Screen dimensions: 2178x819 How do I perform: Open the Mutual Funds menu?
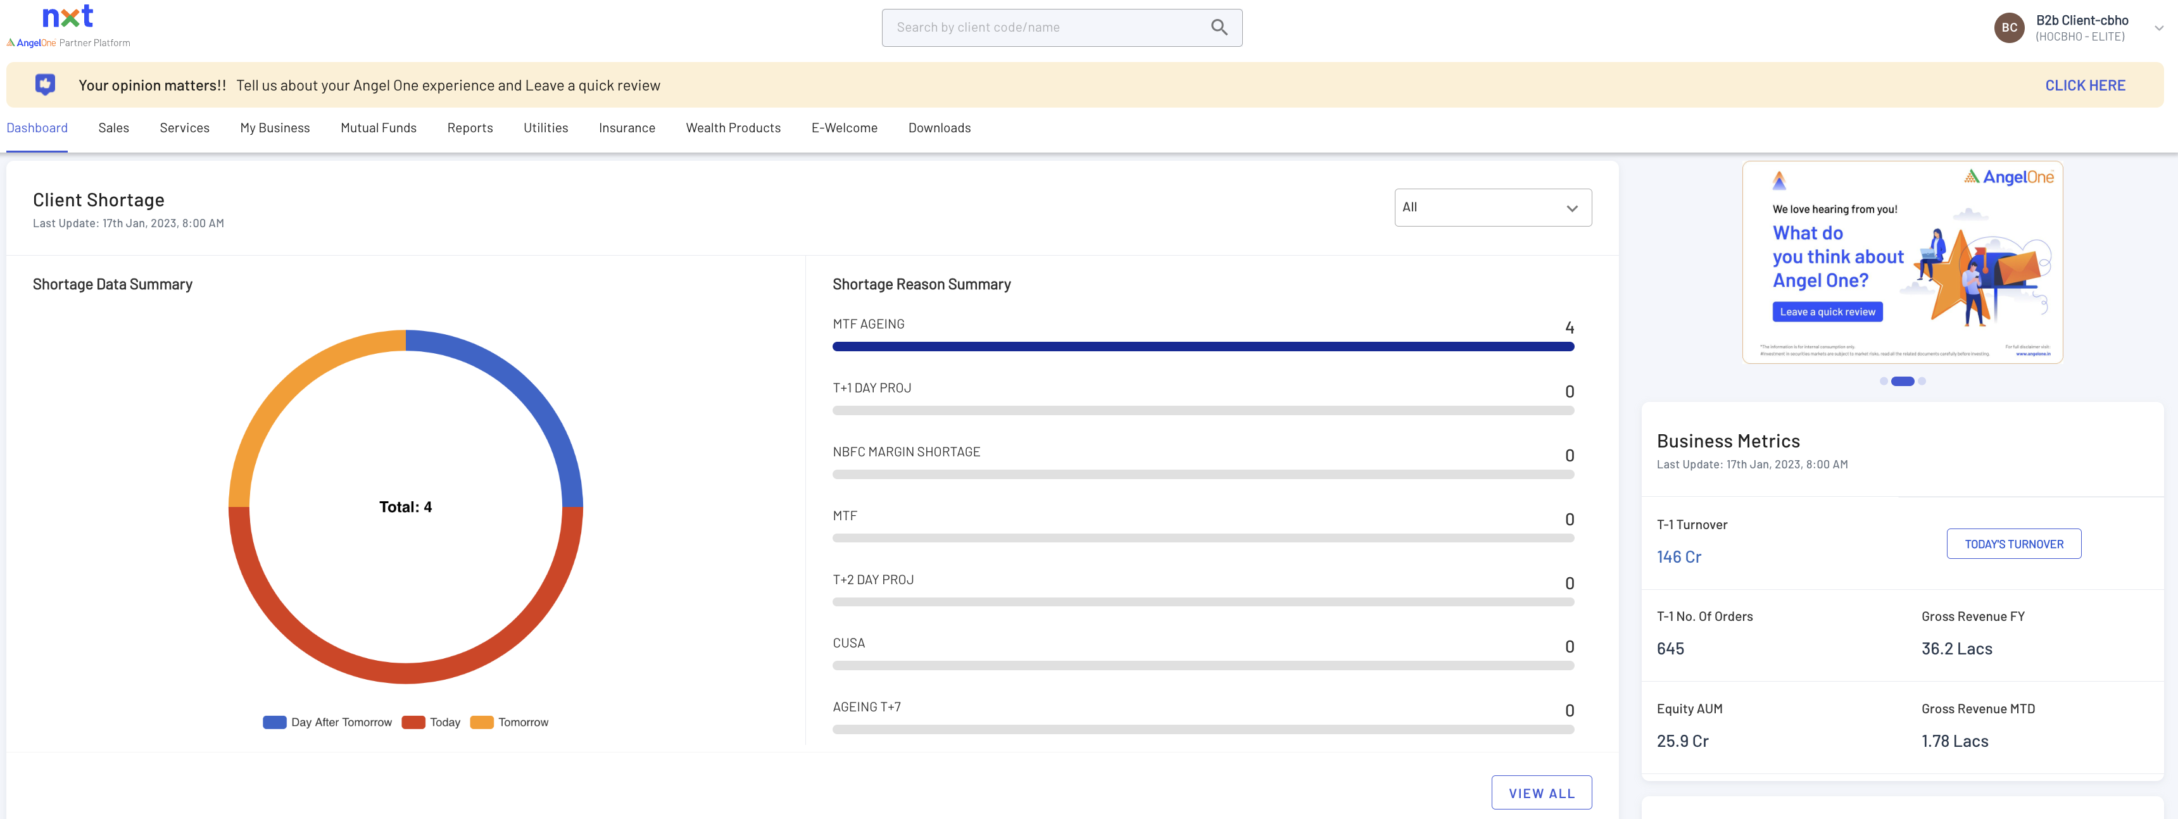[x=378, y=128]
